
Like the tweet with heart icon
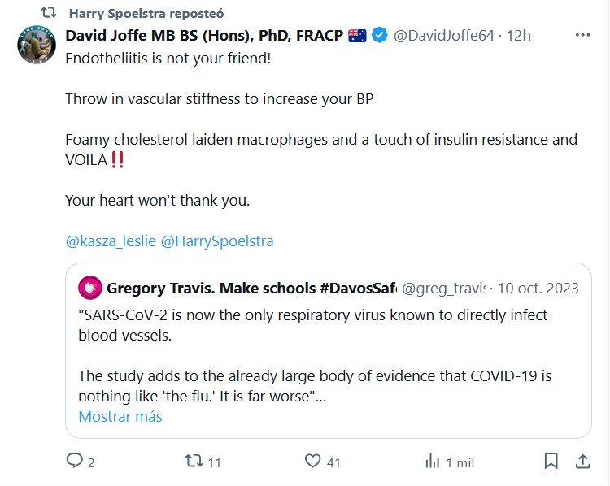312,461
